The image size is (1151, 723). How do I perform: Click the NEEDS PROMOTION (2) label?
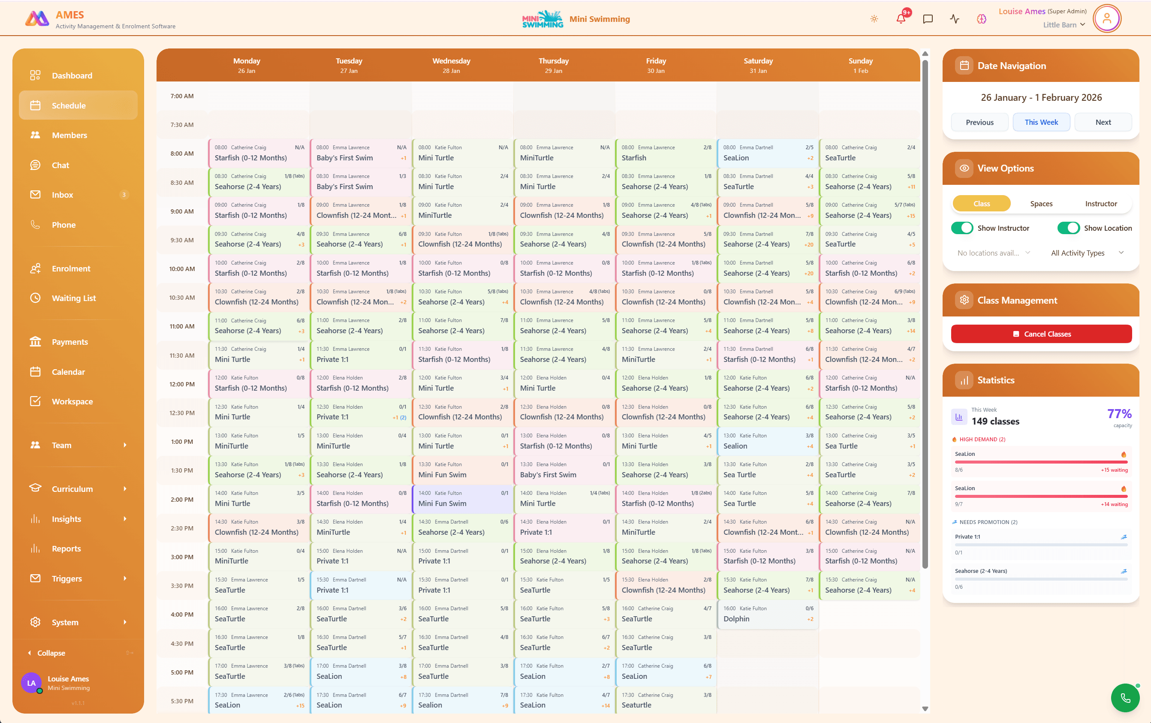click(x=988, y=522)
